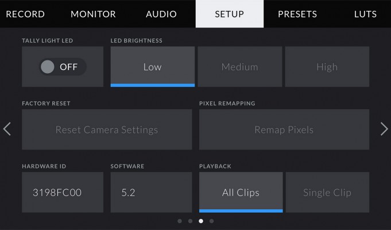
Task: Open the AUDIO tab
Action: point(161,14)
